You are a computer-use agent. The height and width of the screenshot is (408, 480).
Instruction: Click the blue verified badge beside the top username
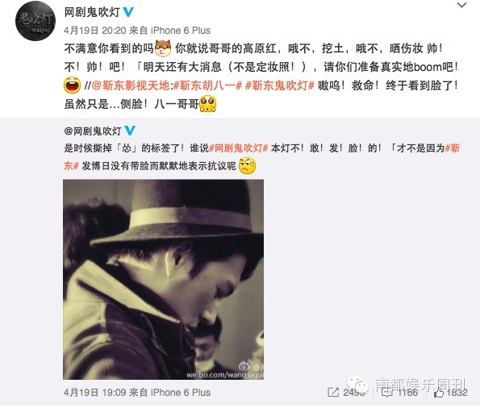(128, 12)
